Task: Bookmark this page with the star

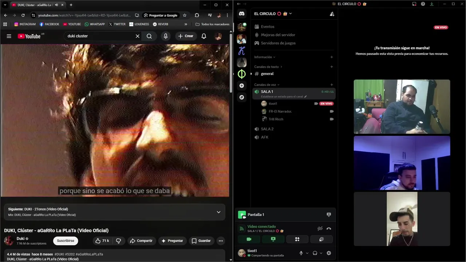Action: 185,15
